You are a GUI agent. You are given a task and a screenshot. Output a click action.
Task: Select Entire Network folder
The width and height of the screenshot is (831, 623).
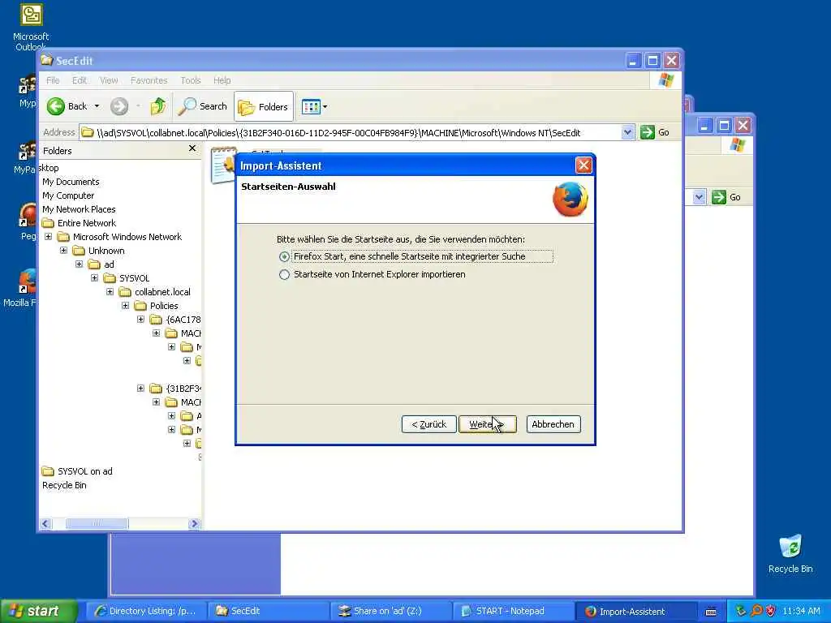point(79,223)
